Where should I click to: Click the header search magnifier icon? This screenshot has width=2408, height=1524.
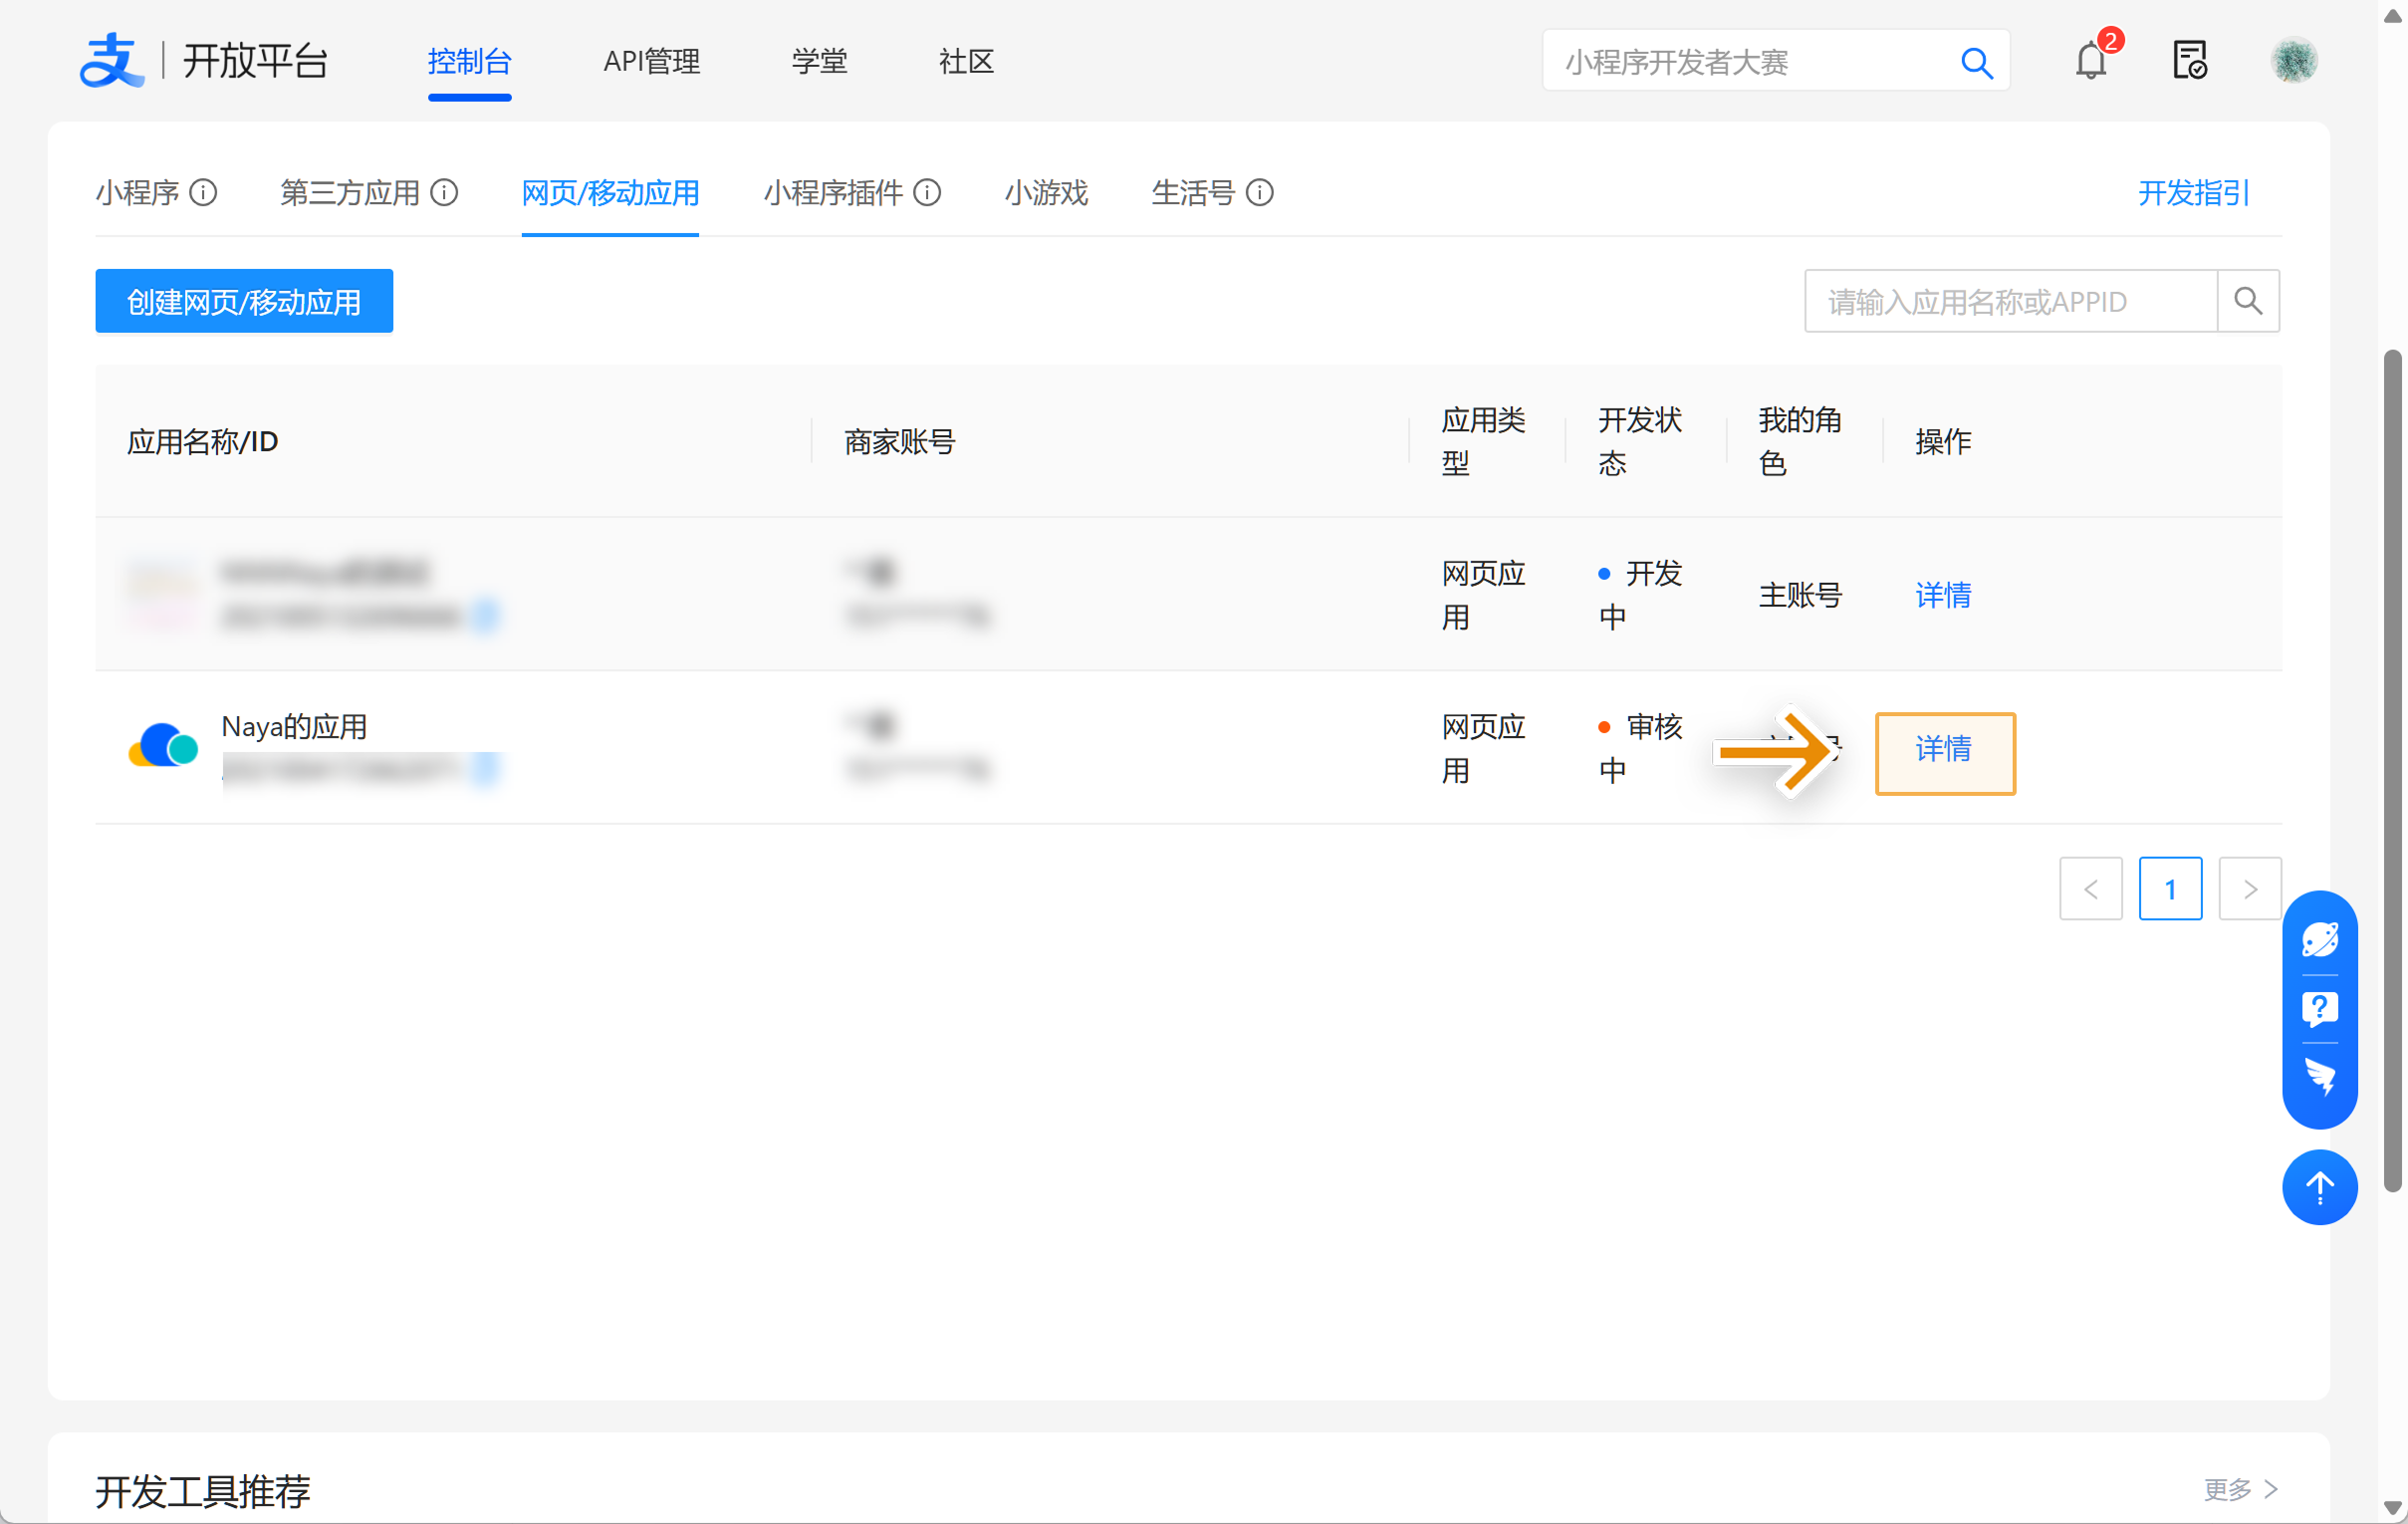[1976, 62]
